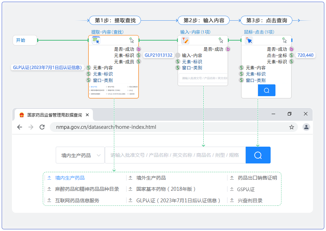Select the 第3步：点击查询 step label

[266, 21]
